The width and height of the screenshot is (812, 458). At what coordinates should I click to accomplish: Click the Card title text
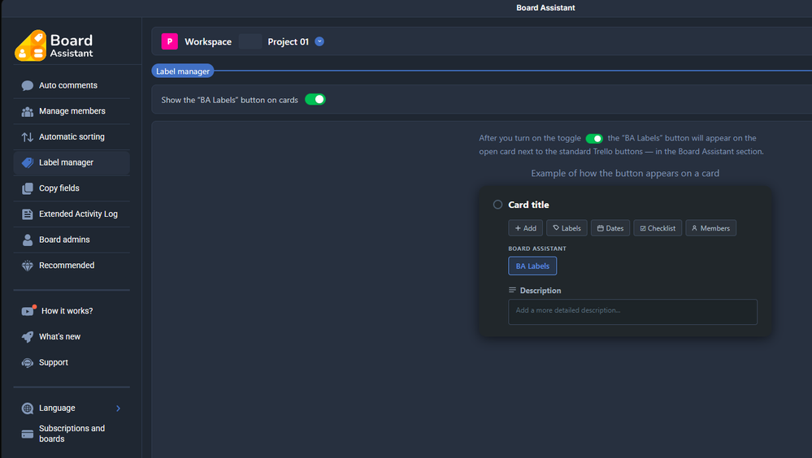pos(528,205)
